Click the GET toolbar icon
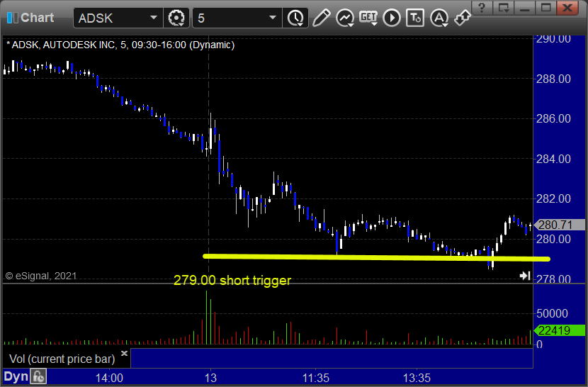The image size is (588, 387). [368, 18]
